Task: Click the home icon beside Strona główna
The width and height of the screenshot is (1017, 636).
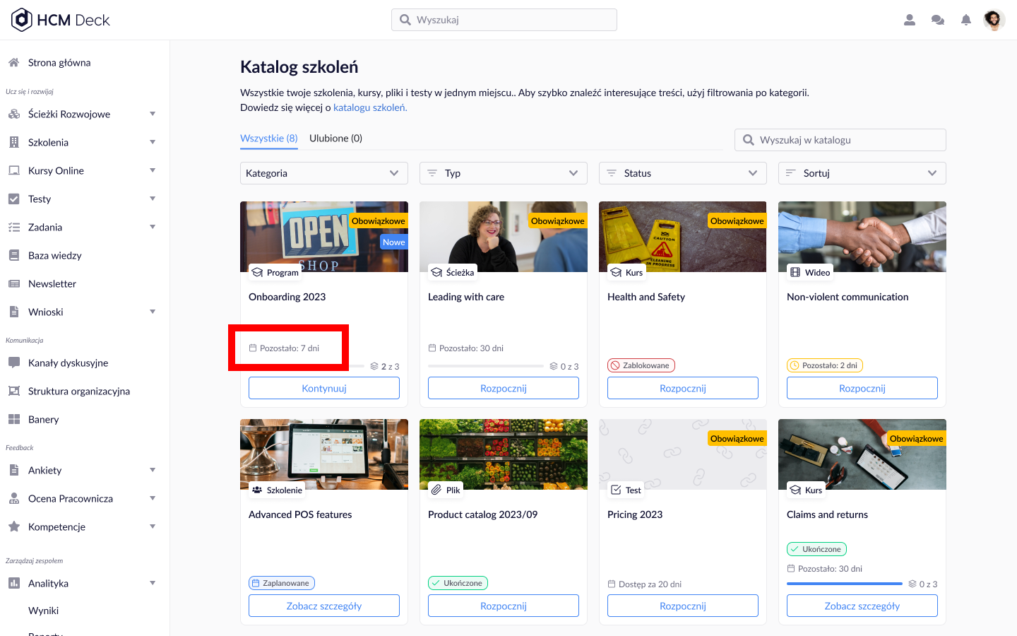Action: [13, 62]
